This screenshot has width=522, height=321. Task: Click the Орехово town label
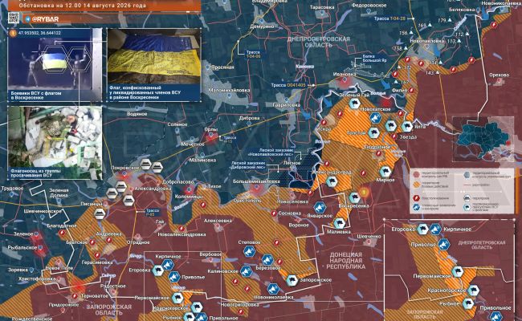[499, 75]
